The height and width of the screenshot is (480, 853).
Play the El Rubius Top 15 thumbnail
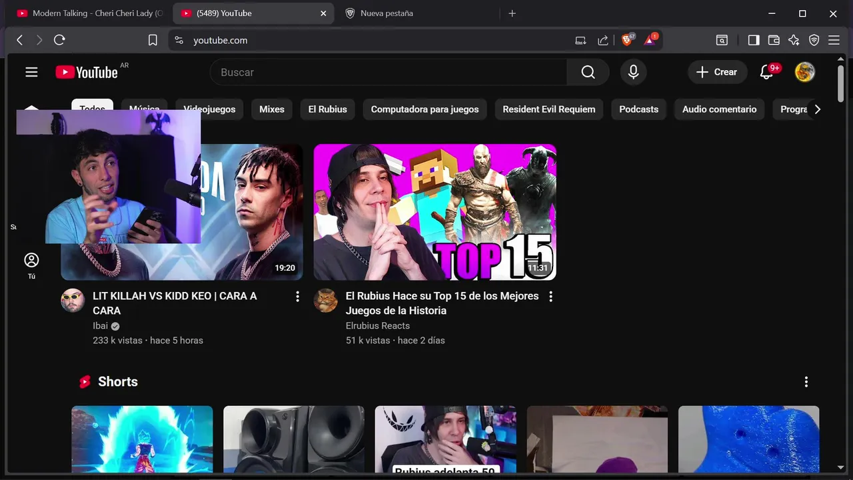[x=434, y=212]
